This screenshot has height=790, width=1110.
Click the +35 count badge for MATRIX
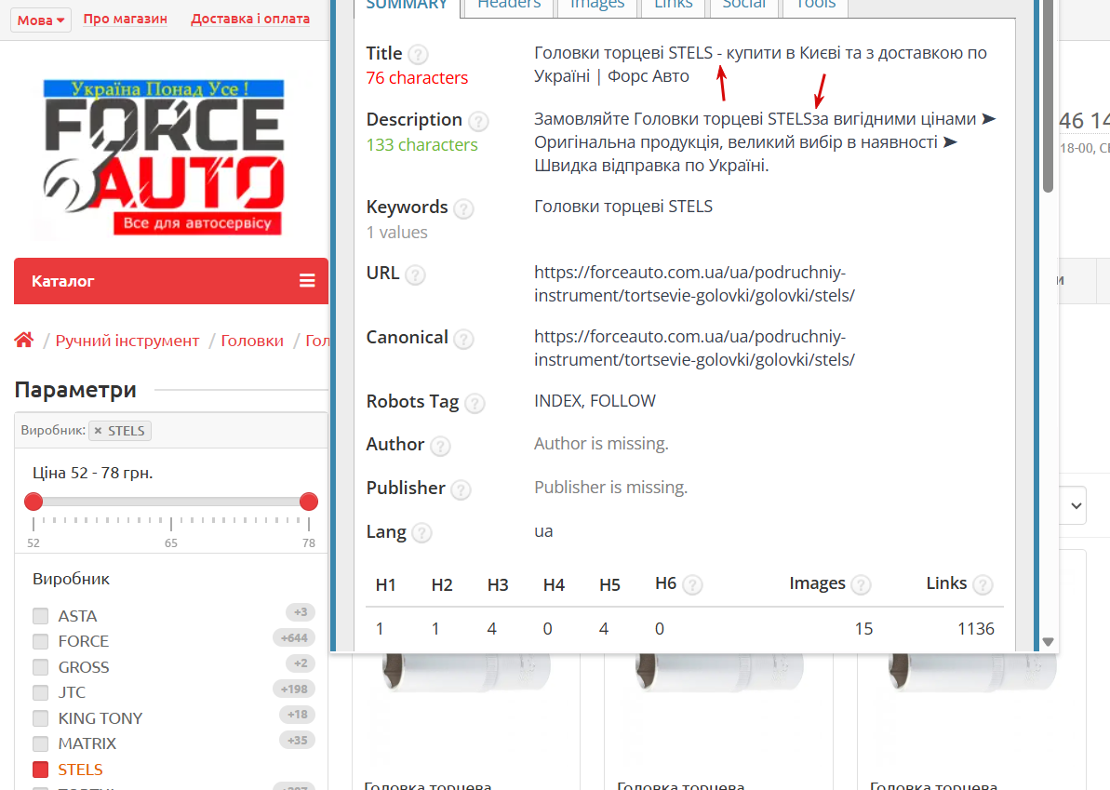pyautogui.click(x=298, y=740)
